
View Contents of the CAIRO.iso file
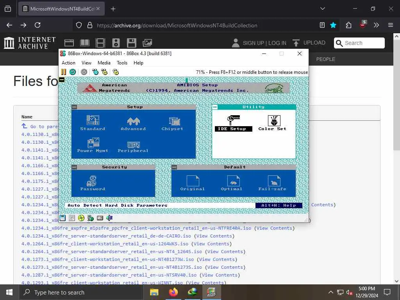coord(214,236)
